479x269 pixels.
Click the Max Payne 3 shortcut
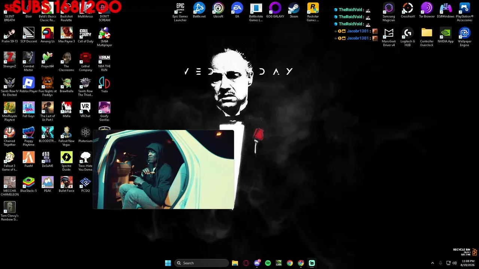pyautogui.click(x=67, y=35)
